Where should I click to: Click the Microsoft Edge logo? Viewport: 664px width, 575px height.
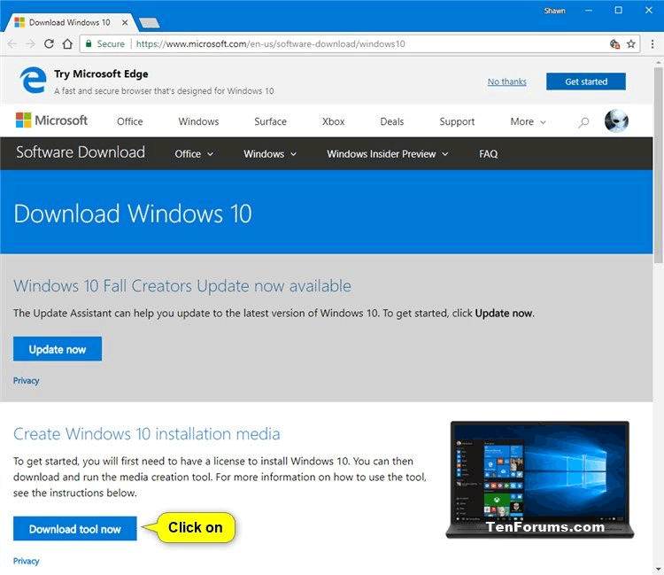(33, 80)
